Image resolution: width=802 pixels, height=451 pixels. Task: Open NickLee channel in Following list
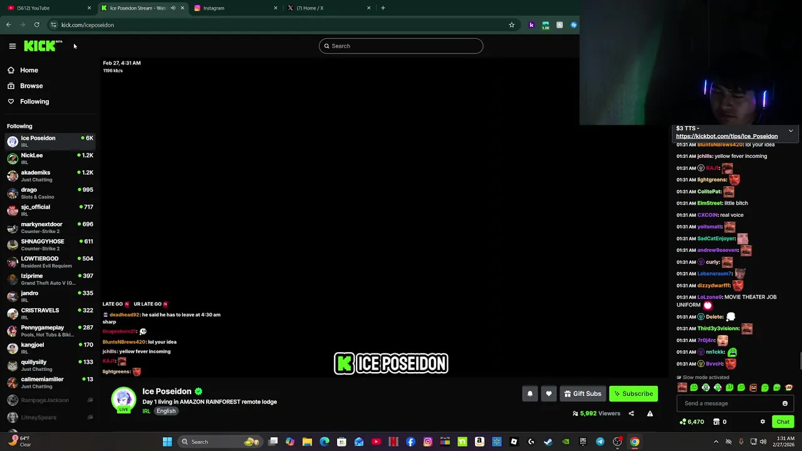50,158
